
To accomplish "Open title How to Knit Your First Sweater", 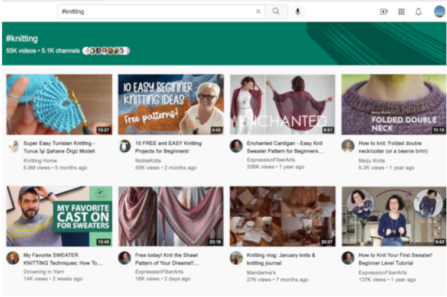I will tap(396, 259).
